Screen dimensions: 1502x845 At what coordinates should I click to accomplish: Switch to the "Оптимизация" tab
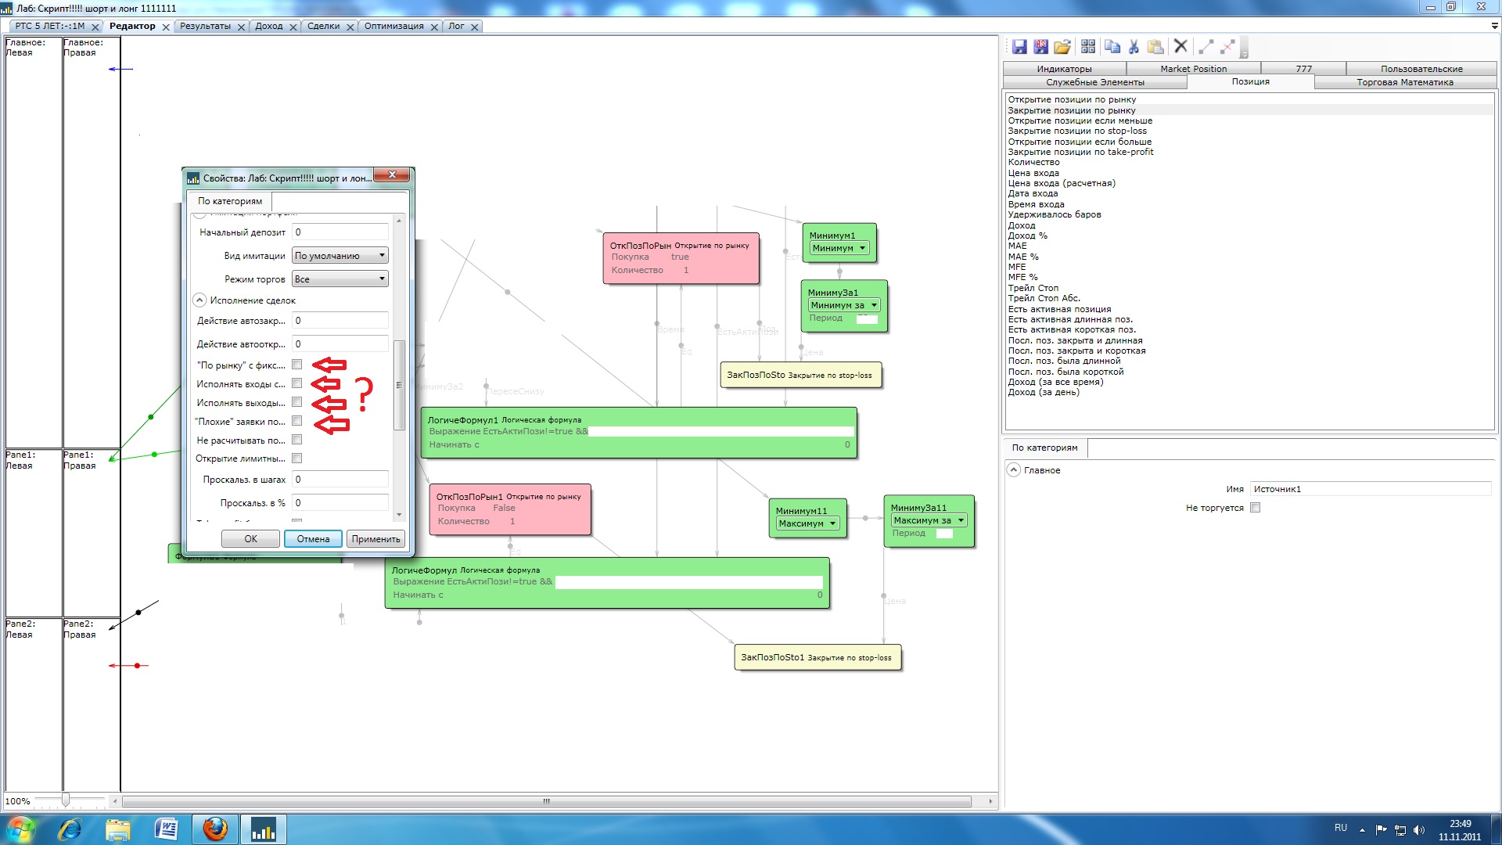[393, 27]
